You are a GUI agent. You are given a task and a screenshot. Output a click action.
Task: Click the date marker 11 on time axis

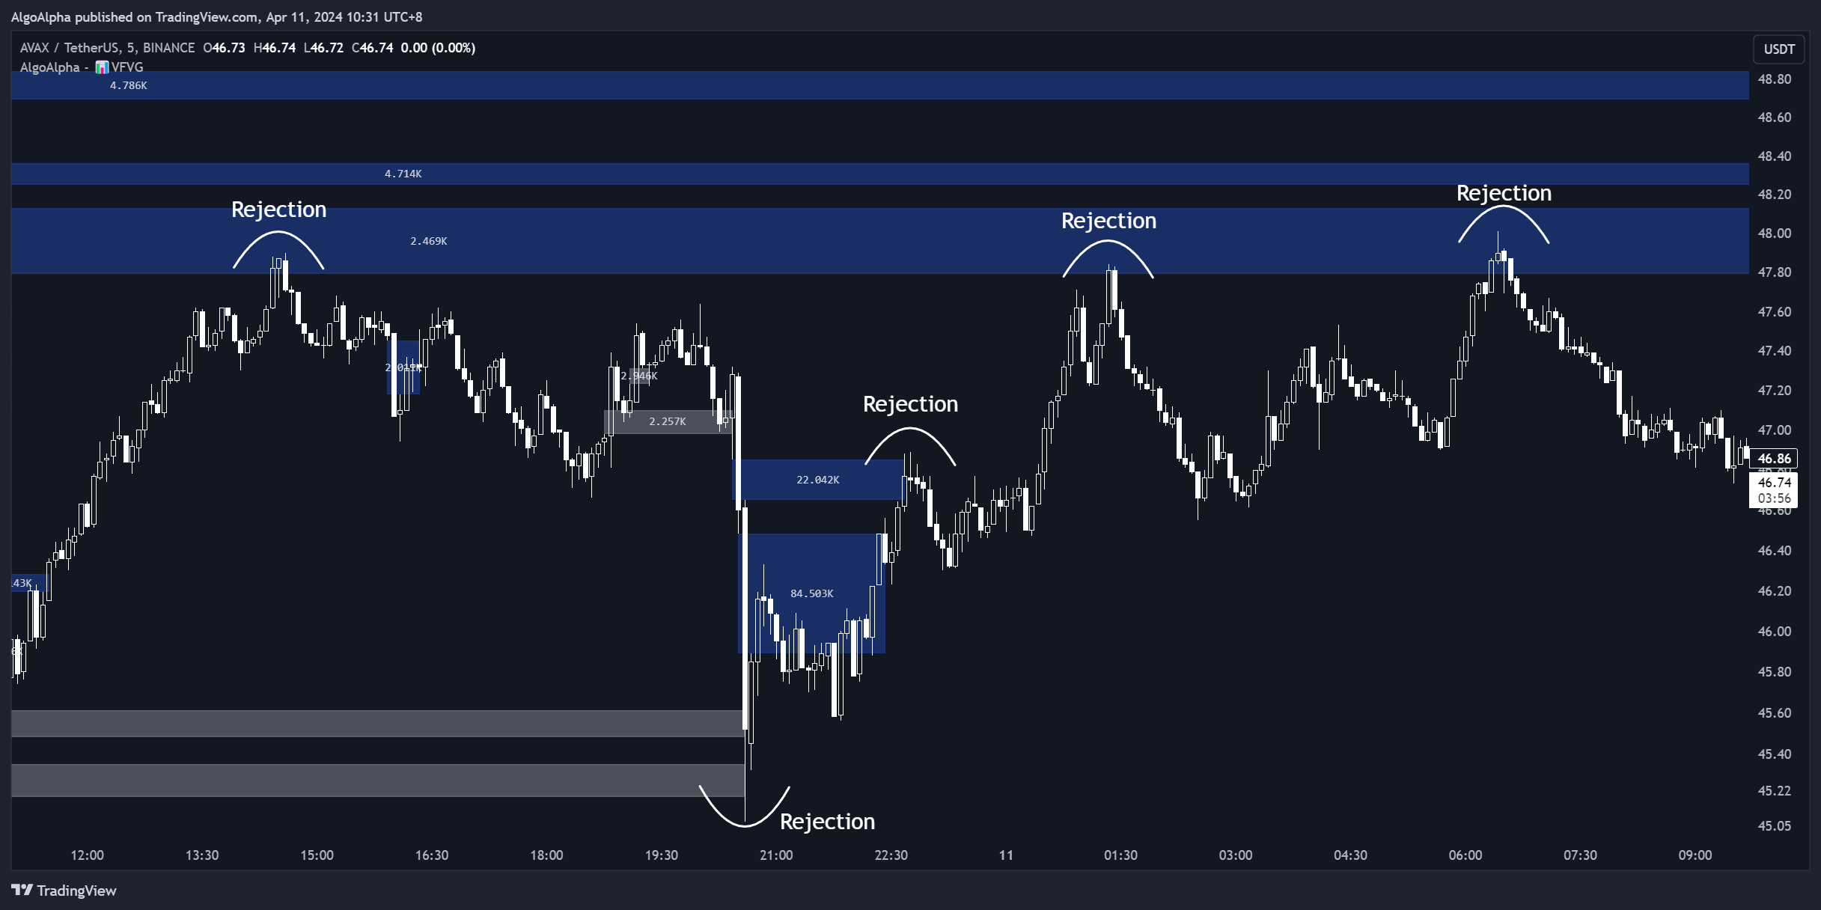(x=1006, y=855)
